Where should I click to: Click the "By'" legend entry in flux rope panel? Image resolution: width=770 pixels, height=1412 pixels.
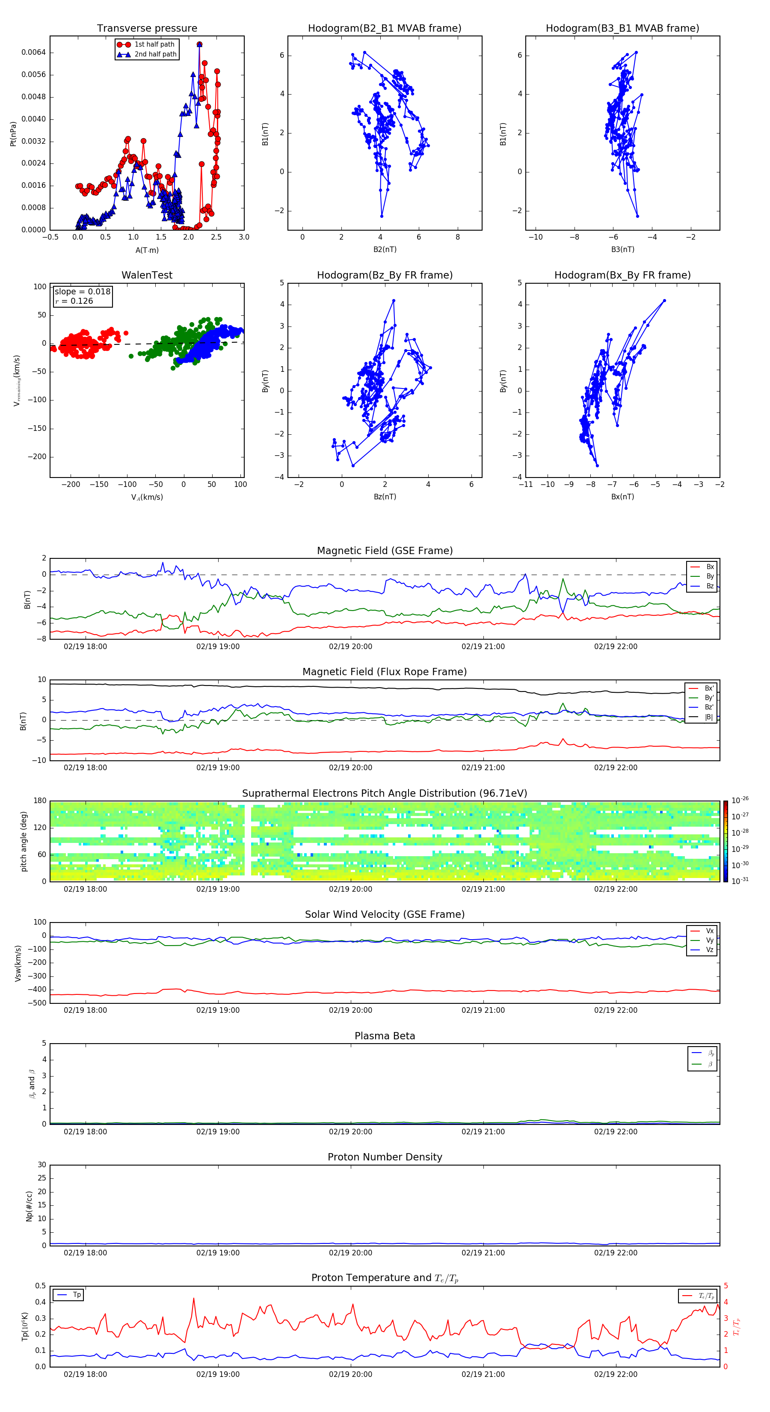(x=701, y=698)
